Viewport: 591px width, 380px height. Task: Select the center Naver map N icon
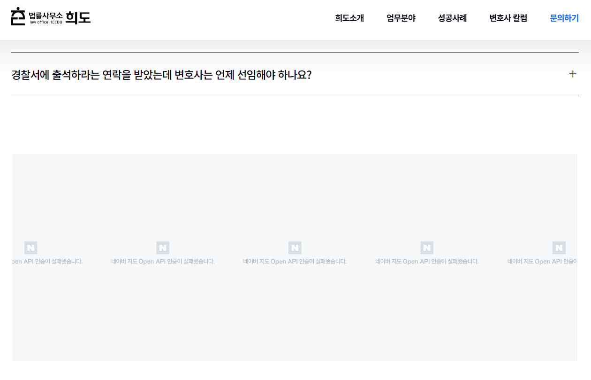(295, 248)
